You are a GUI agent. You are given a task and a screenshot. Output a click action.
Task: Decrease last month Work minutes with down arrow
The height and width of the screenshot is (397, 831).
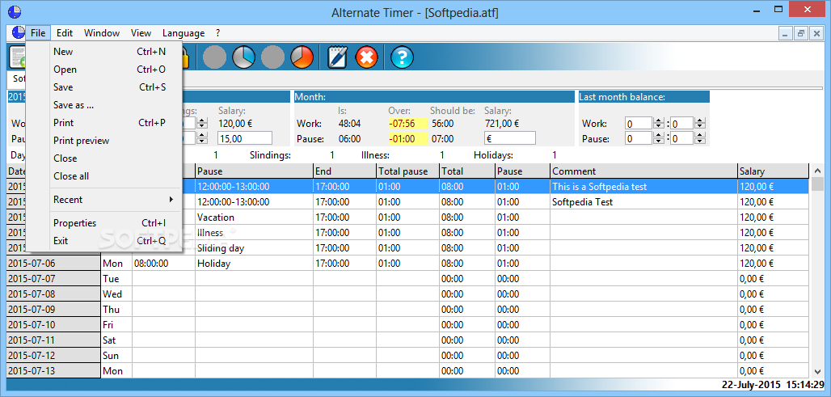tap(700, 127)
